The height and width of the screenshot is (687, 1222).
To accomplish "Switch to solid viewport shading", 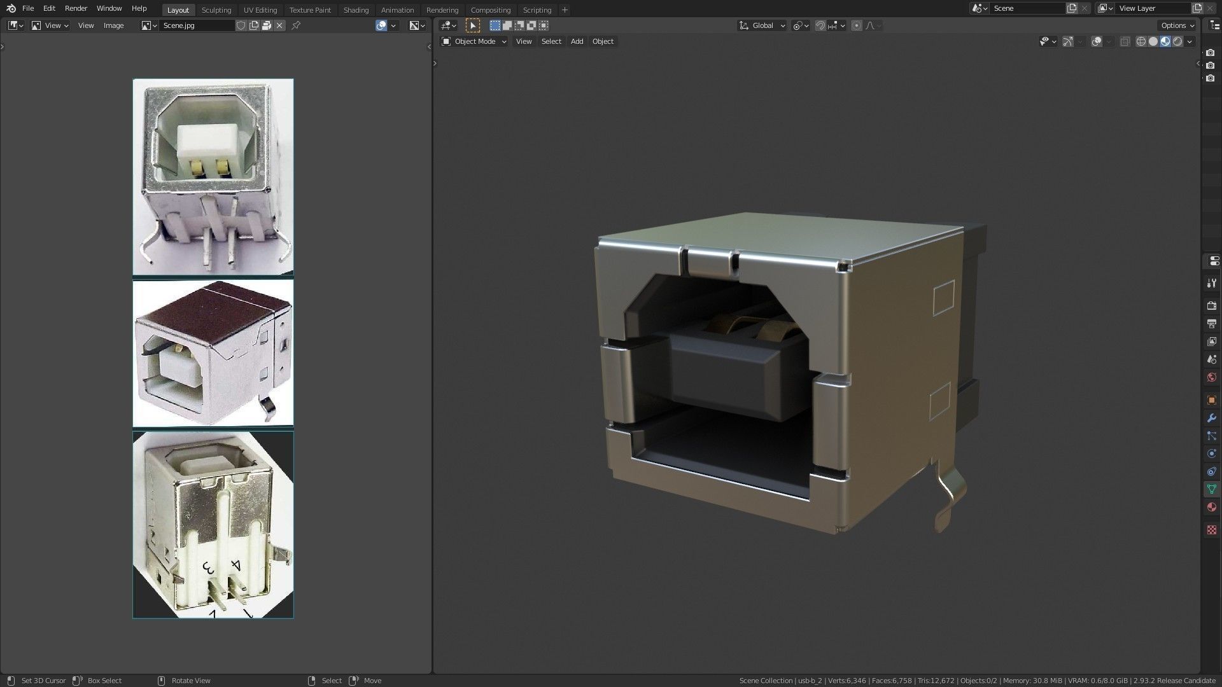I will coord(1153,41).
